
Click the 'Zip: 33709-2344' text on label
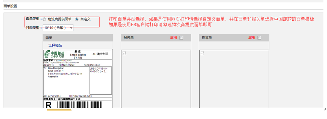(x=52, y=96)
